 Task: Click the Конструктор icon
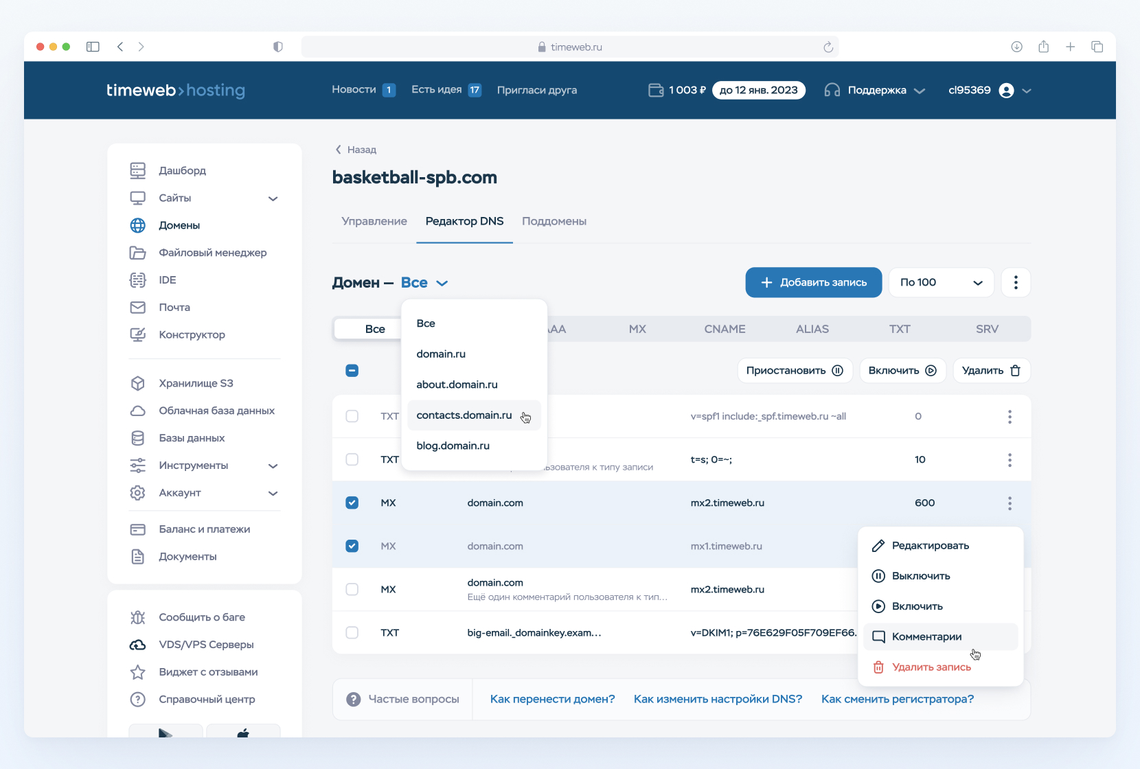(138, 335)
